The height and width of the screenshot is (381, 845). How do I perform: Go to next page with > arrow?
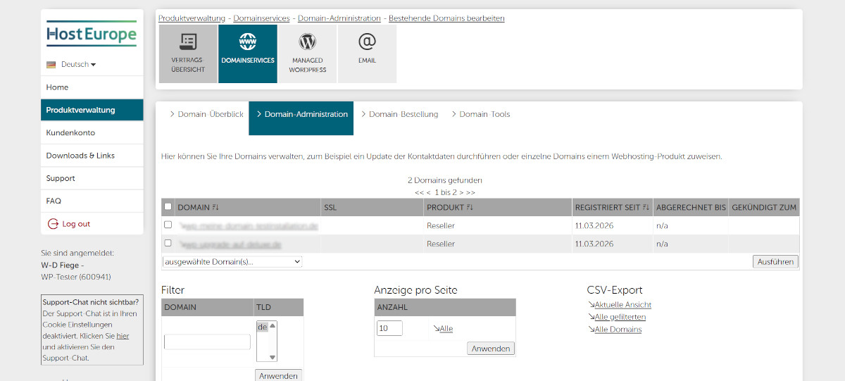click(461, 192)
